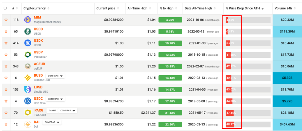Screen dimensions: 302x131
Task: Toggle % Price Drop Since ATH sort arrow
Action: [262, 8]
